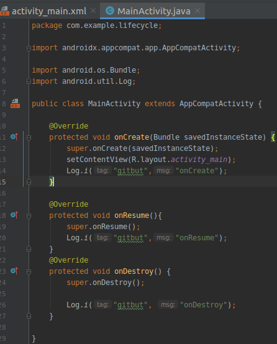Click the "onResume" string literal
The height and width of the screenshot is (344, 277).
point(197,238)
